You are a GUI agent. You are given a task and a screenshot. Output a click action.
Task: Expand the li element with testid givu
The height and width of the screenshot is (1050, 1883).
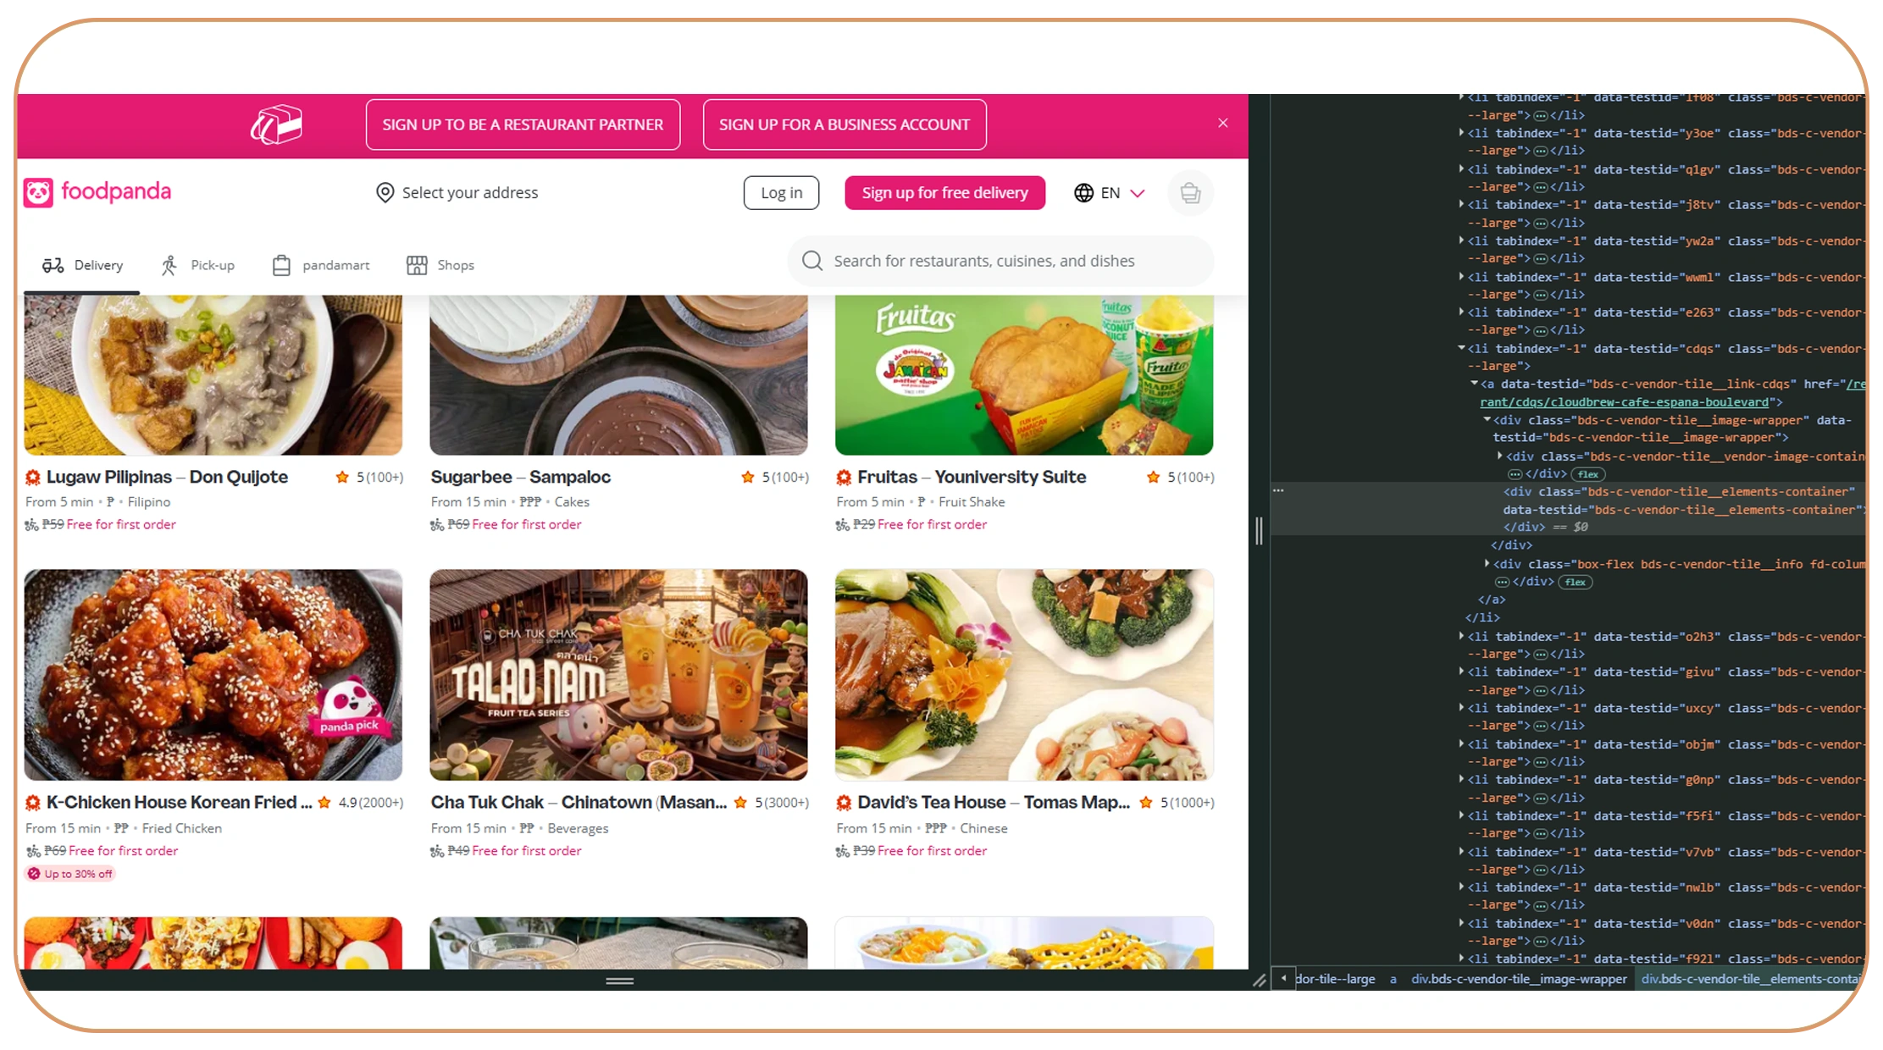(1461, 671)
